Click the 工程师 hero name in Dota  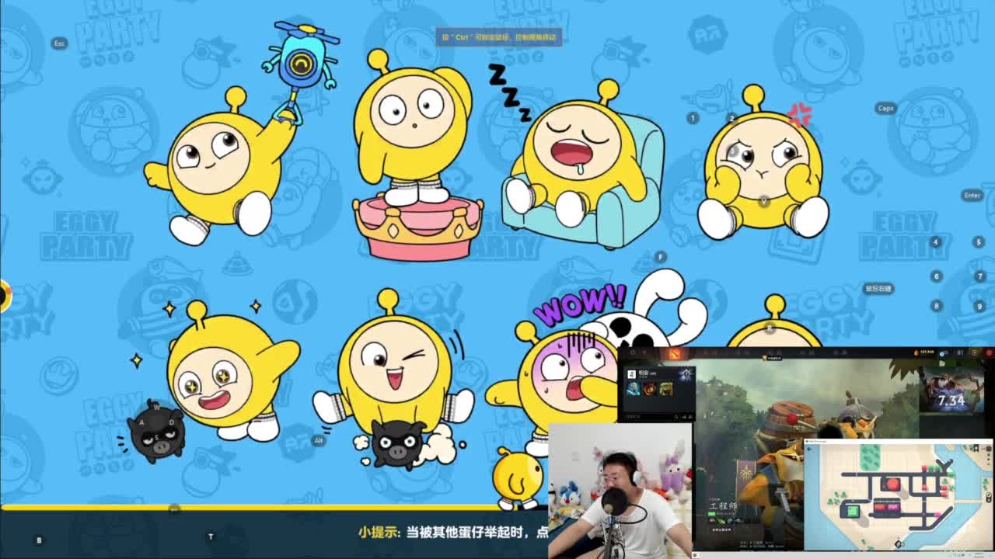[x=721, y=506]
